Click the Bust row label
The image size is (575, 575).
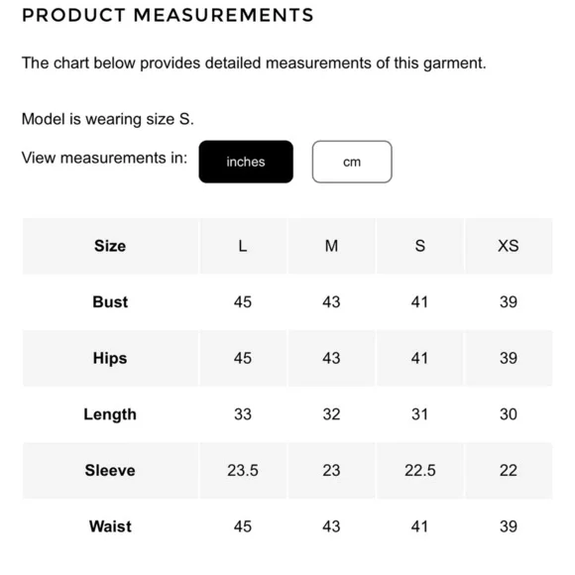(x=110, y=302)
